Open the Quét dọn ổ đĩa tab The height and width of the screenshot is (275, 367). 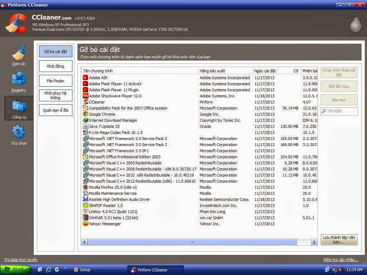(x=56, y=110)
